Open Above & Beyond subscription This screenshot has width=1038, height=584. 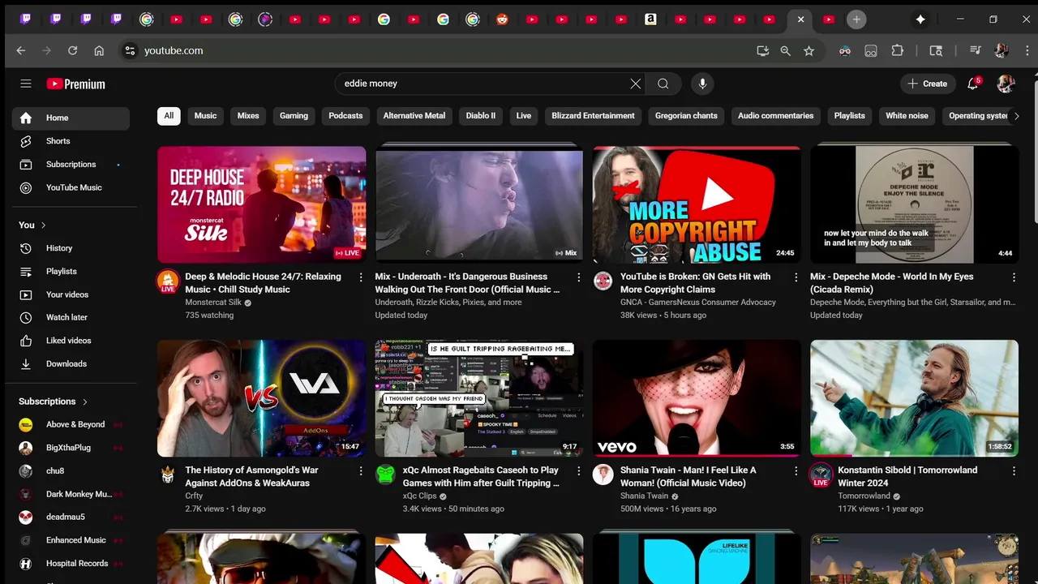tap(71, 424)
